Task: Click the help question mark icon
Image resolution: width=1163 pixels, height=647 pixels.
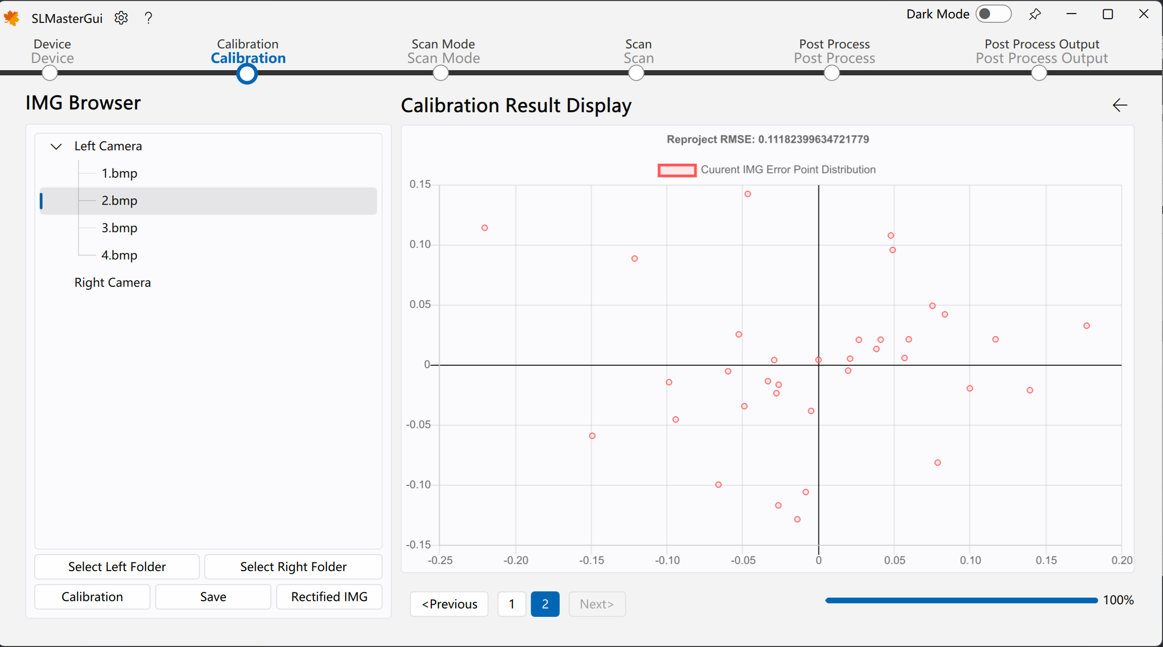Action: (149, 18)
